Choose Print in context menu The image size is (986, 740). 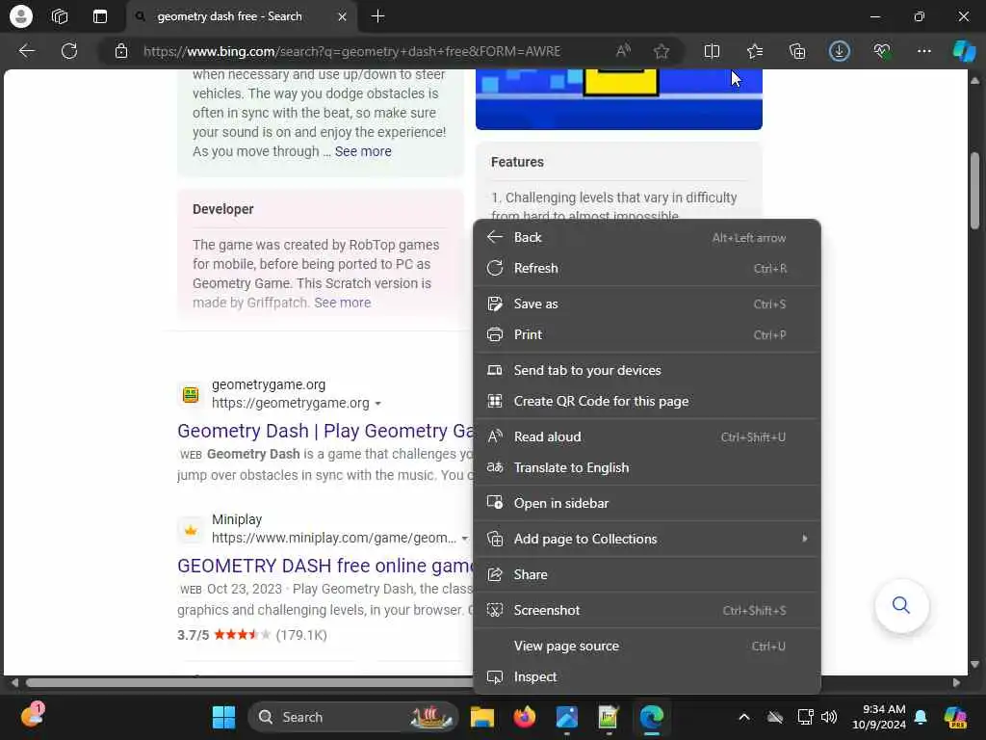point(646,334)
